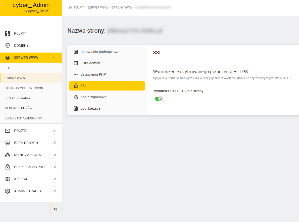Viewport: 299px width, 222px height.
Task: Open Ustawienia podstawowe page tab
Action: pos(107,52)
